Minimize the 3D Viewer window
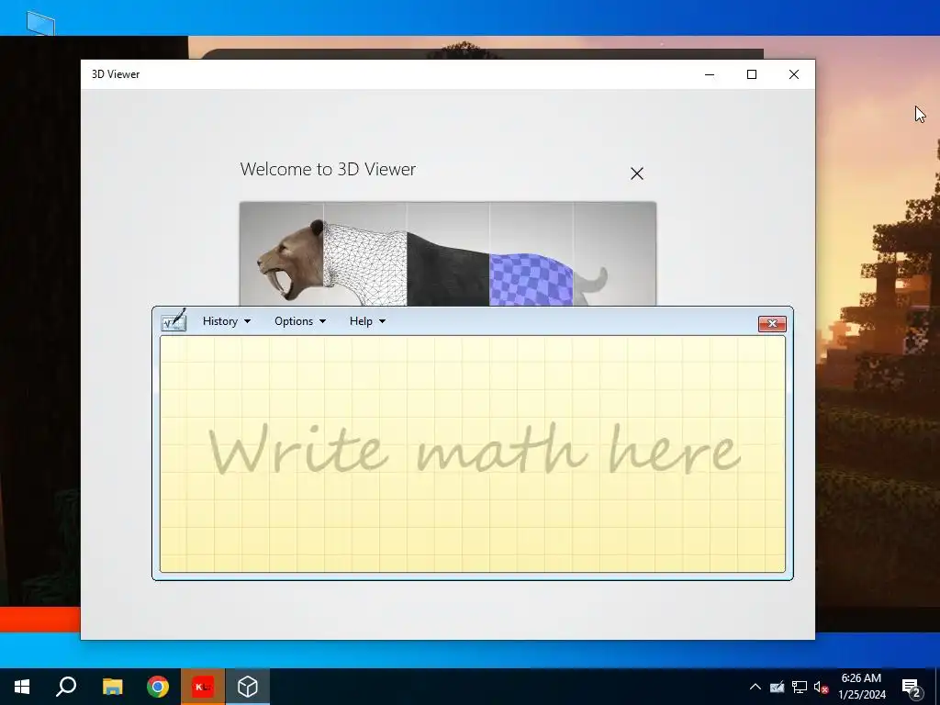The image size is (940, 705). pyautogui.click(x=710, y=74)
